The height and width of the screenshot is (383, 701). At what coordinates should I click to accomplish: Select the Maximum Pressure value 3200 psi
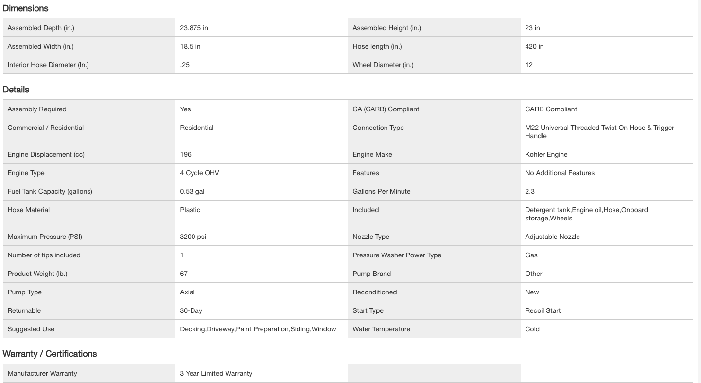click(193, 237)
